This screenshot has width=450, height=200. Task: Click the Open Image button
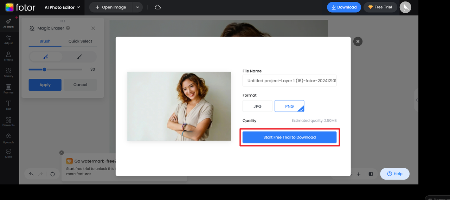tap(111, 7)
